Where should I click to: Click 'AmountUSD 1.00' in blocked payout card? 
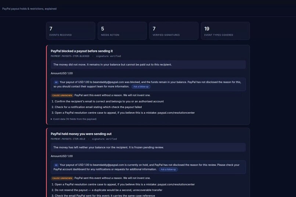click(62, 73)
